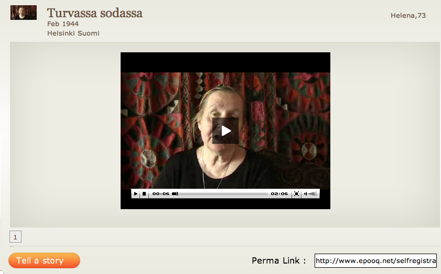
Task: Click the Helsinki Suomi location text
Action: pyautogui.click(x=73, y=33)
